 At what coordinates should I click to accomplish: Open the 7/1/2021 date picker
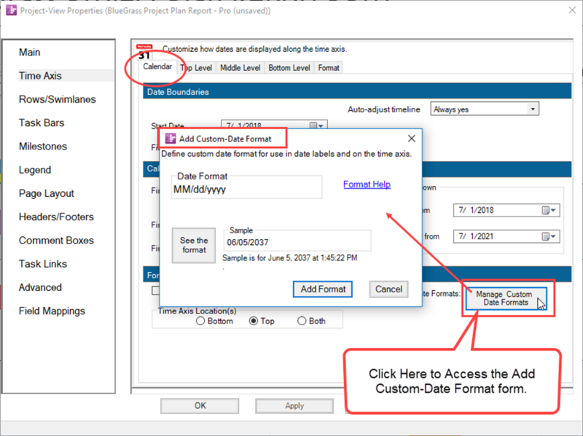click(x=549, y=236)
